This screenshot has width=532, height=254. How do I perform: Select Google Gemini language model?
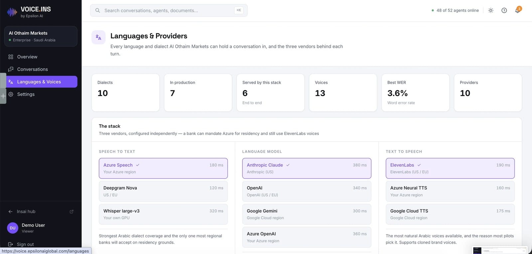coord(307,214)
